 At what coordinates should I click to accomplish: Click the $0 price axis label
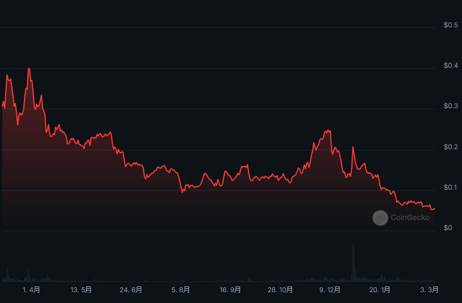448,228
